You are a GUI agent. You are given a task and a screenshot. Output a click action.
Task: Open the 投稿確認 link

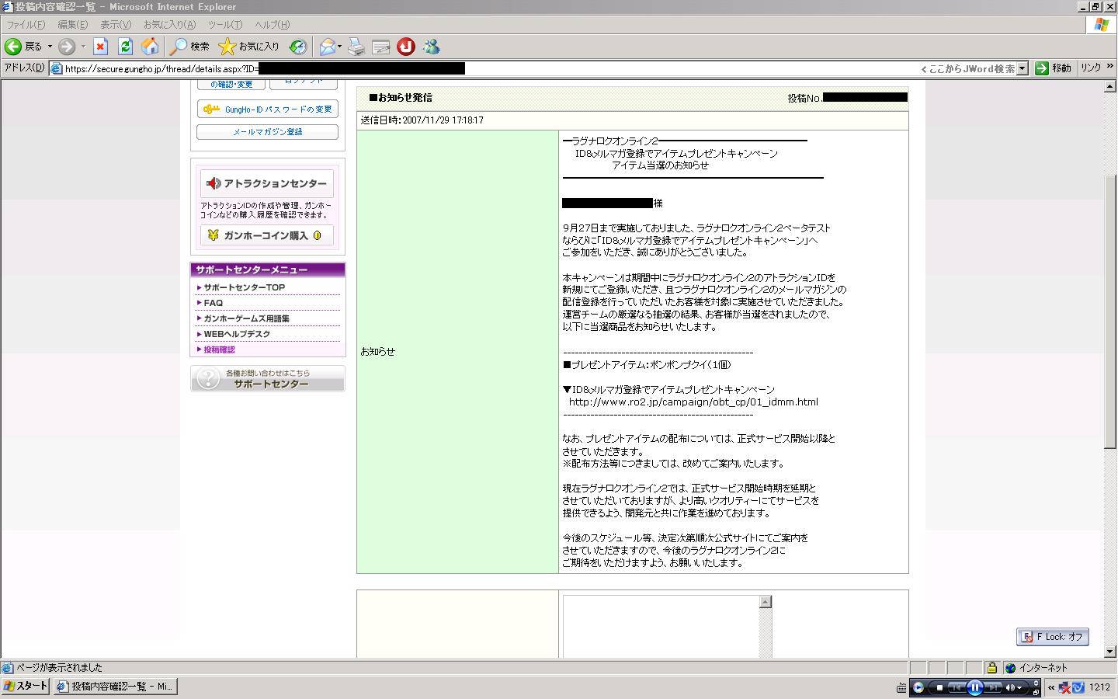click(x=219, y=349)
